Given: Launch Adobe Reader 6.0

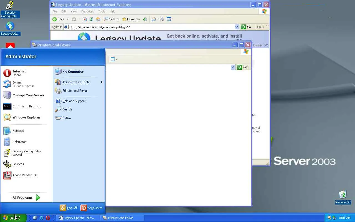Looking at the screenshot, I should click(27, 175).
